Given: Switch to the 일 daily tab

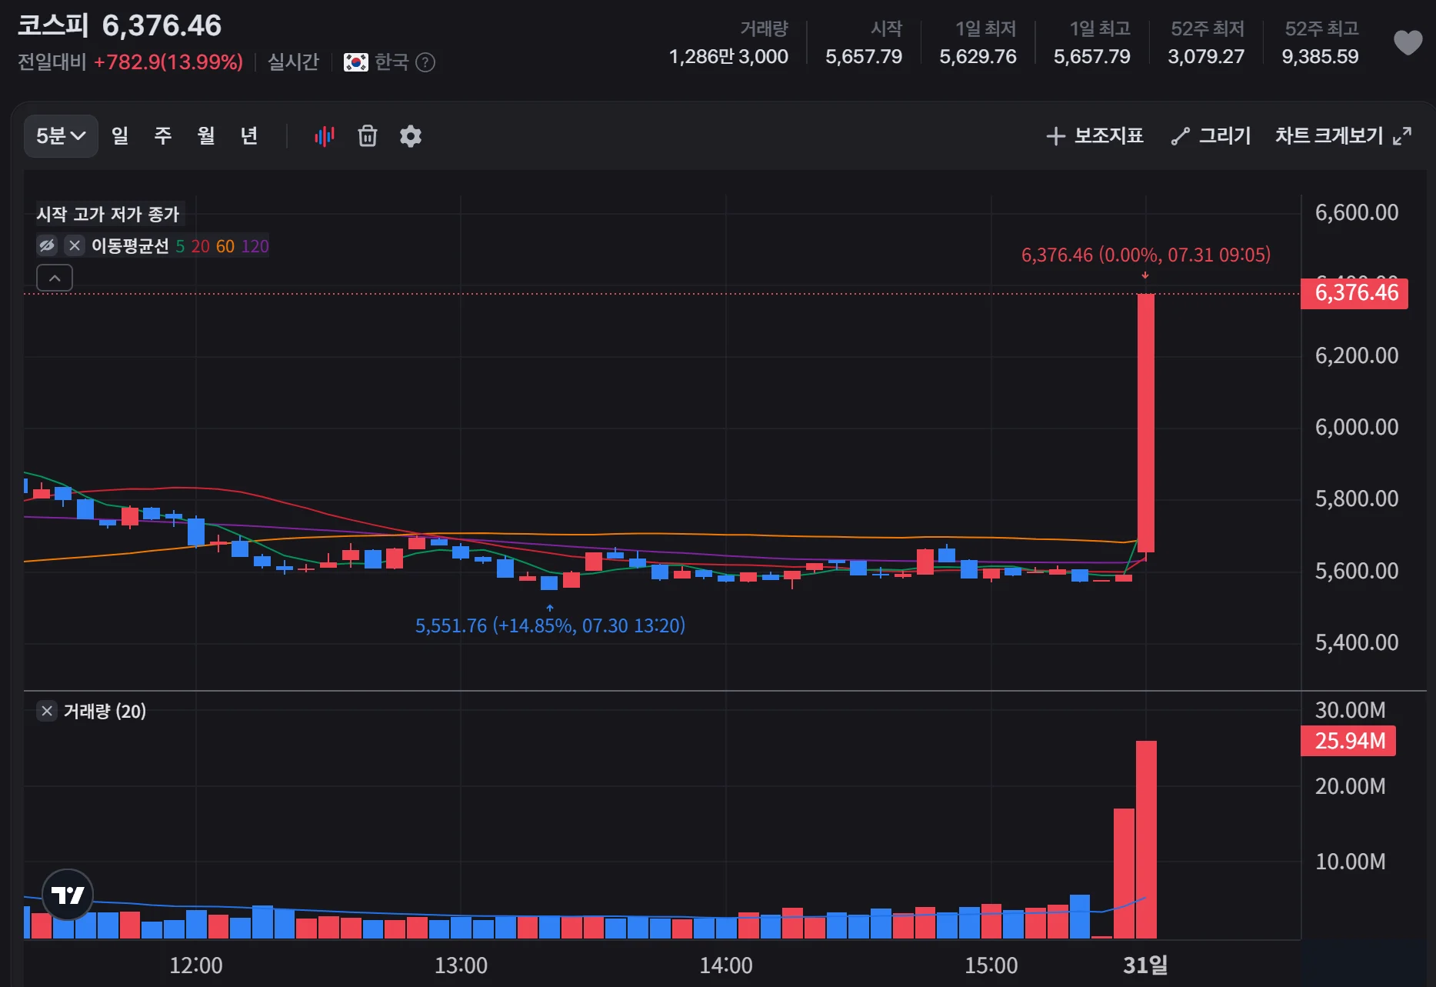Looking at the screenshot, I should [120, 136].
